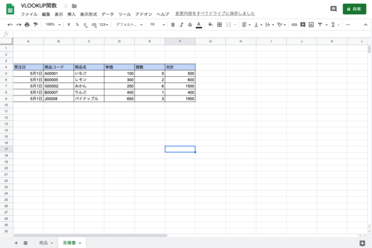Insert a comment
This screenshot has width=372, height=248.
(303, 24)
